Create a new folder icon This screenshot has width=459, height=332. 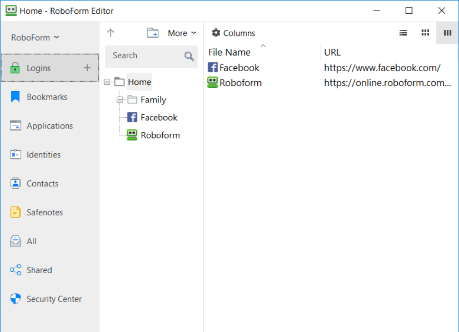click(153, 33)
